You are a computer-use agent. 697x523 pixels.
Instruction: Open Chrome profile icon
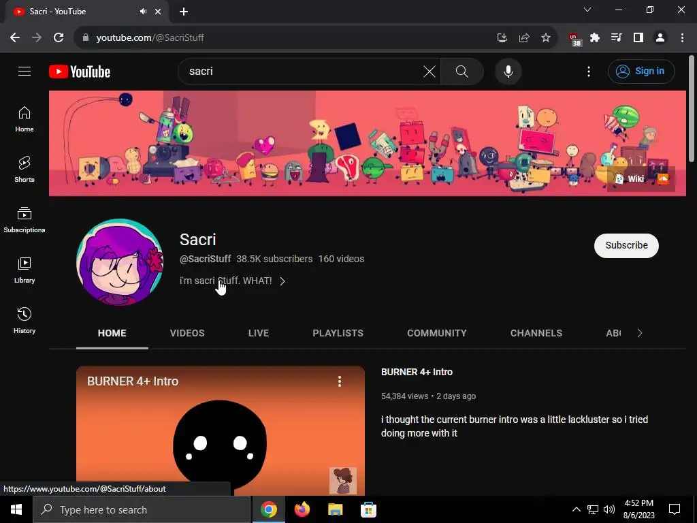point(660,38)
